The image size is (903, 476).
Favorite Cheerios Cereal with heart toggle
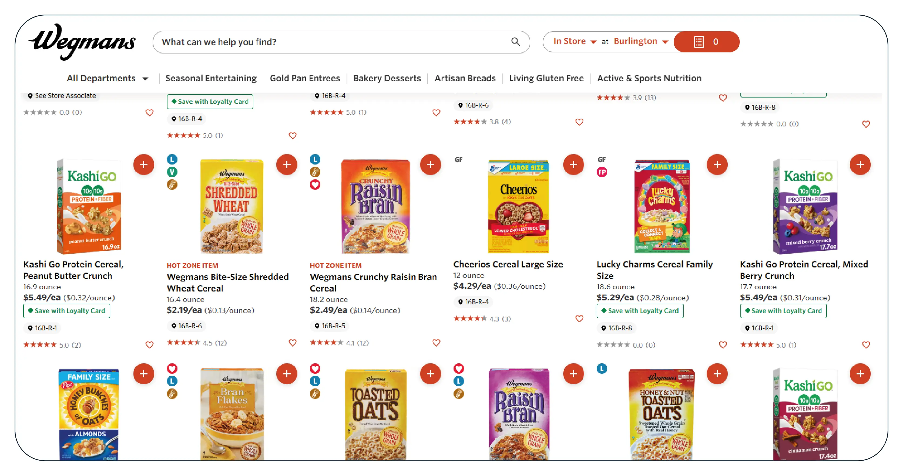click(579, 319)
